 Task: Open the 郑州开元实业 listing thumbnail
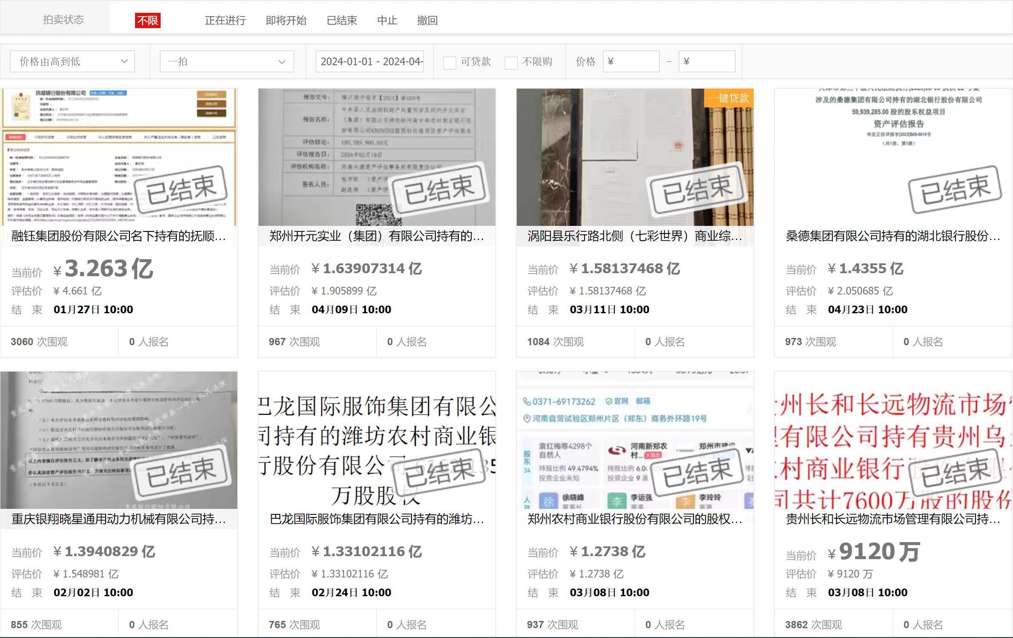tap(377, 157)
